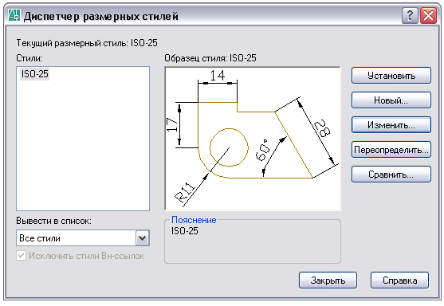Click the Пояснение group label
This screenshot has height=306, width=444.
[194, 220]
